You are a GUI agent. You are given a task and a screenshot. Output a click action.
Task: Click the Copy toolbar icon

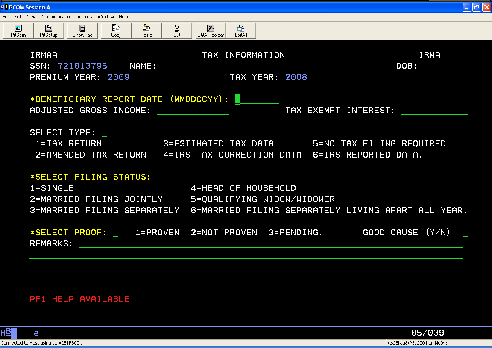pyautogui.click(x=116, y=31)
